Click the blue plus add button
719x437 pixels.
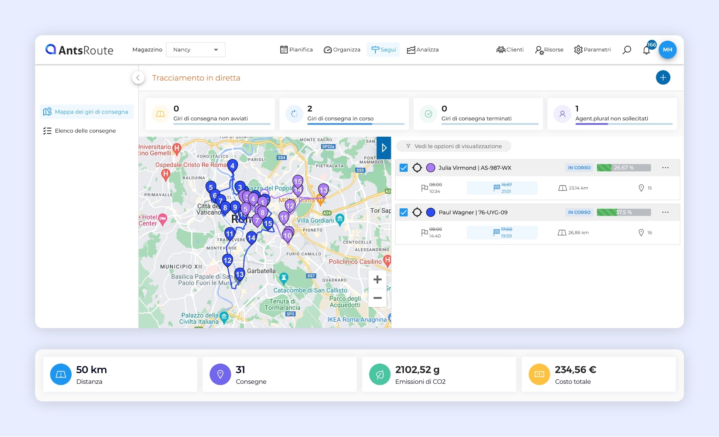click(x=663, y=78)
